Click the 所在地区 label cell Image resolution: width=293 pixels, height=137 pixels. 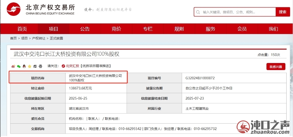38,108
